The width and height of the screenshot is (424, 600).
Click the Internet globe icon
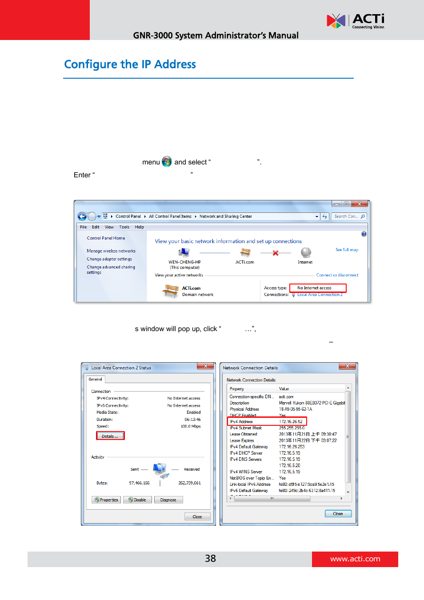(306, 253)
